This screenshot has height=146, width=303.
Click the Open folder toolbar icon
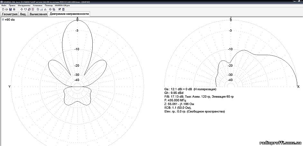(x=7, y=9)
